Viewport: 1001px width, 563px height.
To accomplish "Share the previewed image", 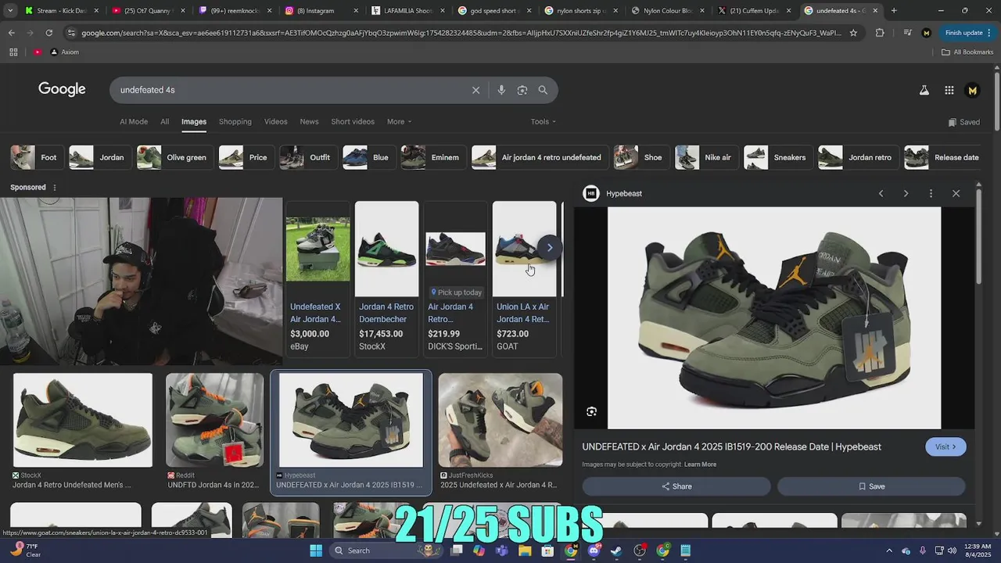I will pyautogui.click(x=676, y=486).
